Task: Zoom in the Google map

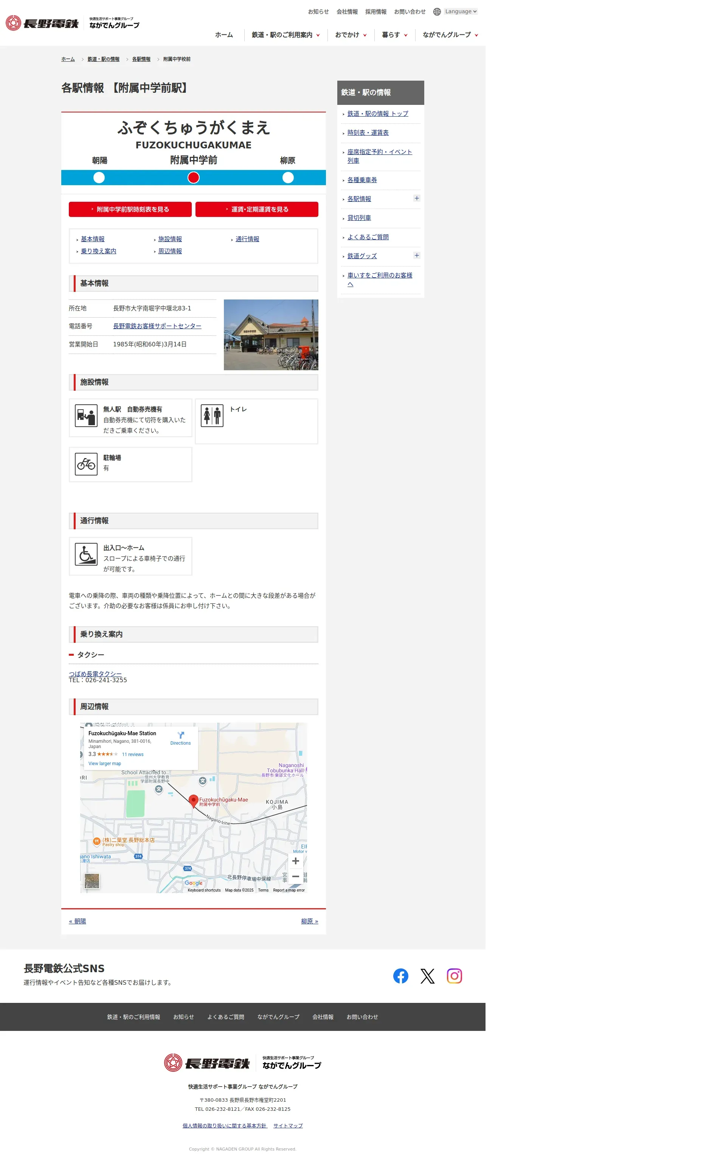Action: click(x=296, y=861)
